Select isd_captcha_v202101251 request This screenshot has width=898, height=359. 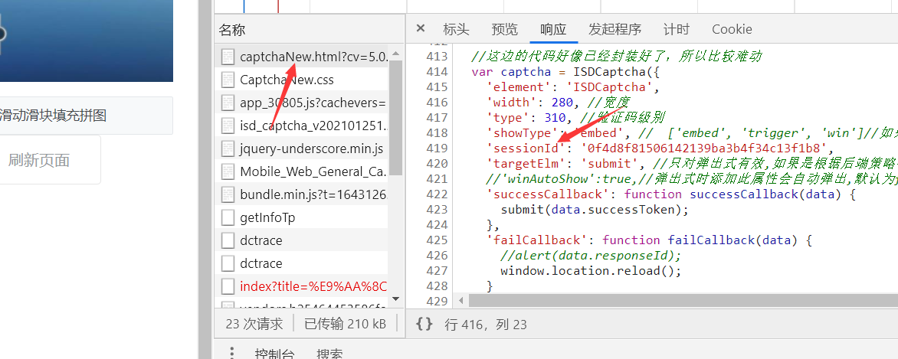302,126
